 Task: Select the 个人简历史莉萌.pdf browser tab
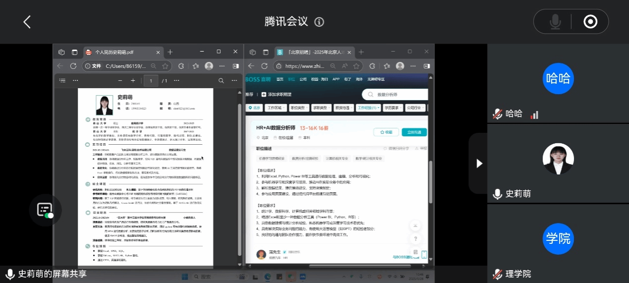coord(114,52)
